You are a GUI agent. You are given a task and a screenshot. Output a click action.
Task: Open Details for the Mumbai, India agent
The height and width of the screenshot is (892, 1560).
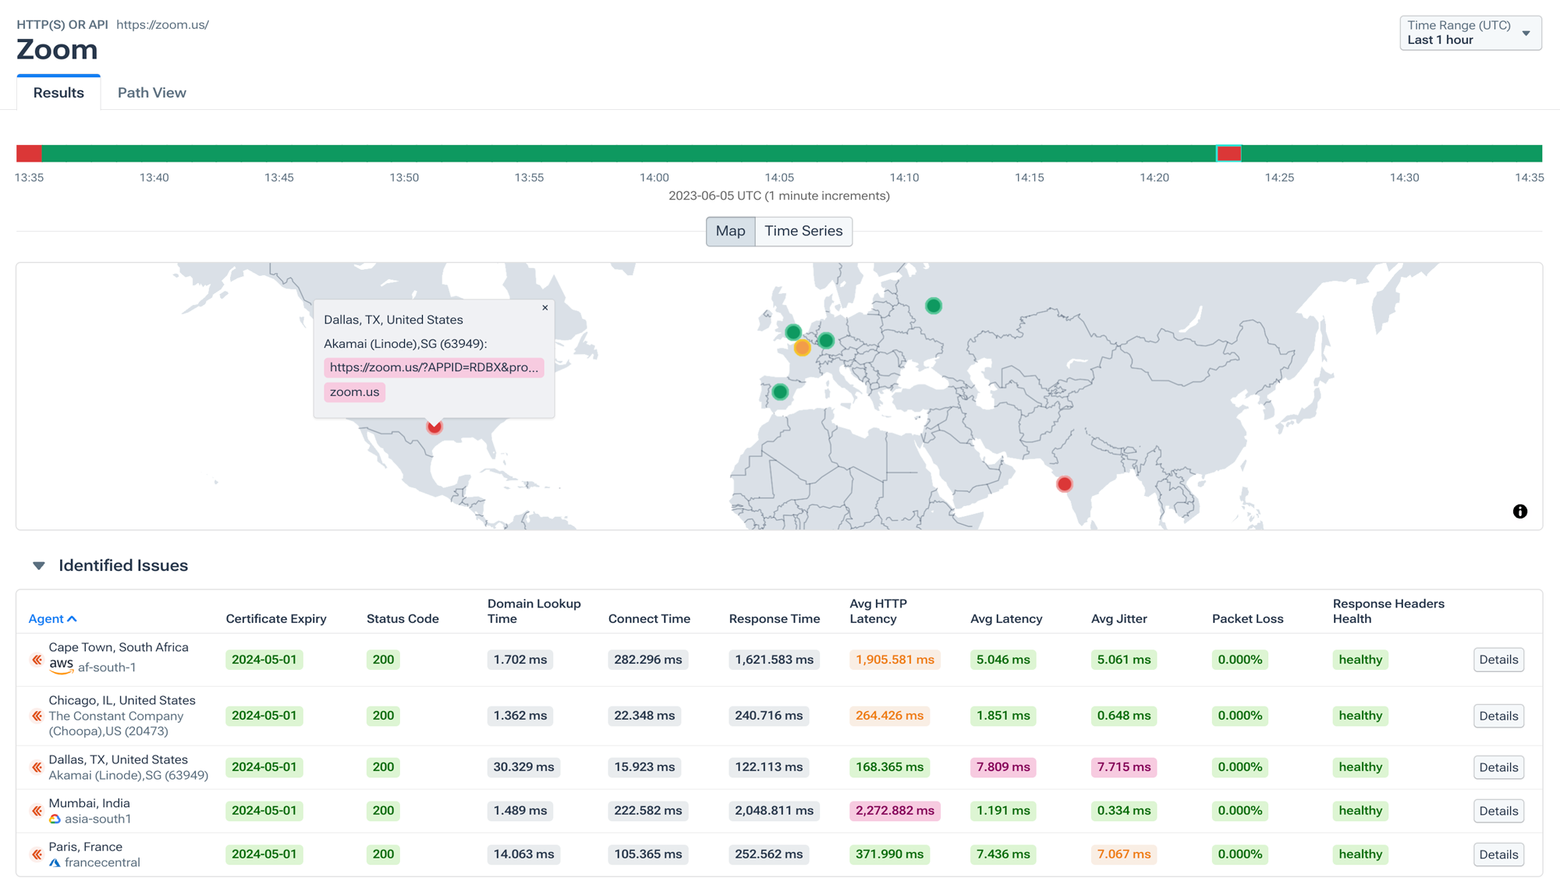click(1498, 811)
